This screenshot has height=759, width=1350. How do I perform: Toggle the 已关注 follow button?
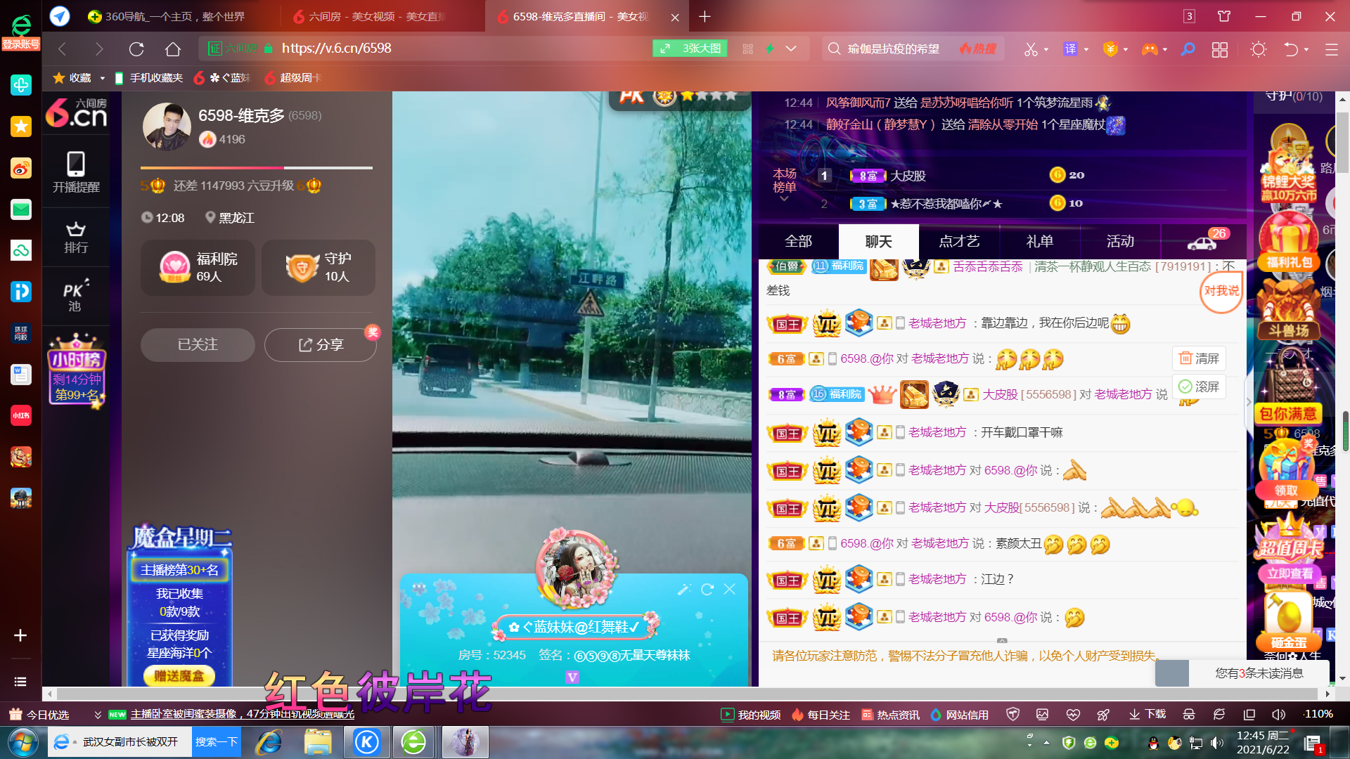coord(198,345)
